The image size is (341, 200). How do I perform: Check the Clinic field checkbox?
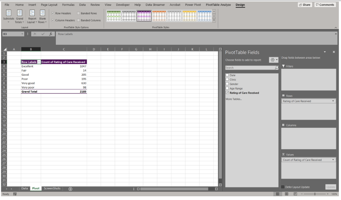point(228,79)
